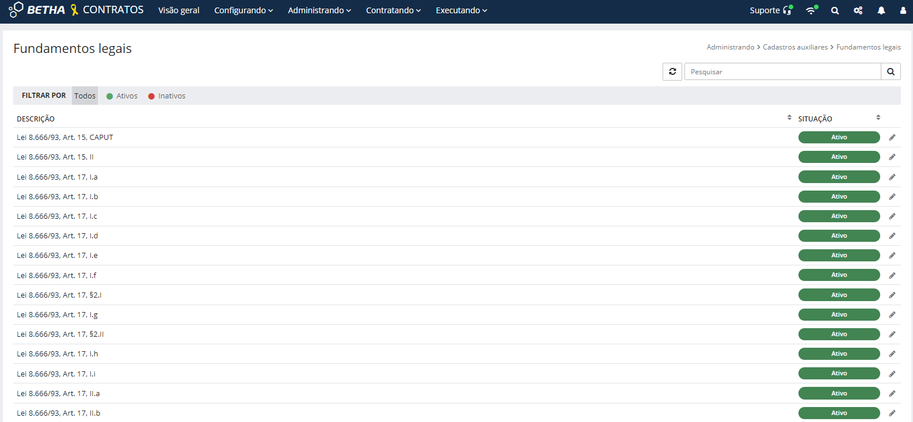
Task: Select text Lei 8.666/93, Art. 17, I.d
Action: (x=58, y=235)
